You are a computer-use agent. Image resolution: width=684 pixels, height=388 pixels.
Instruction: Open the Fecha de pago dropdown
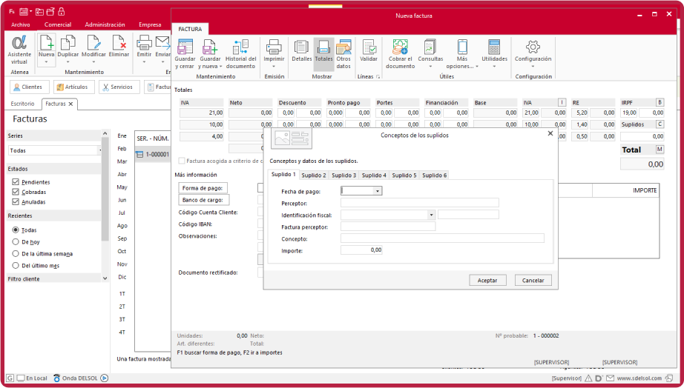[378, 191]
